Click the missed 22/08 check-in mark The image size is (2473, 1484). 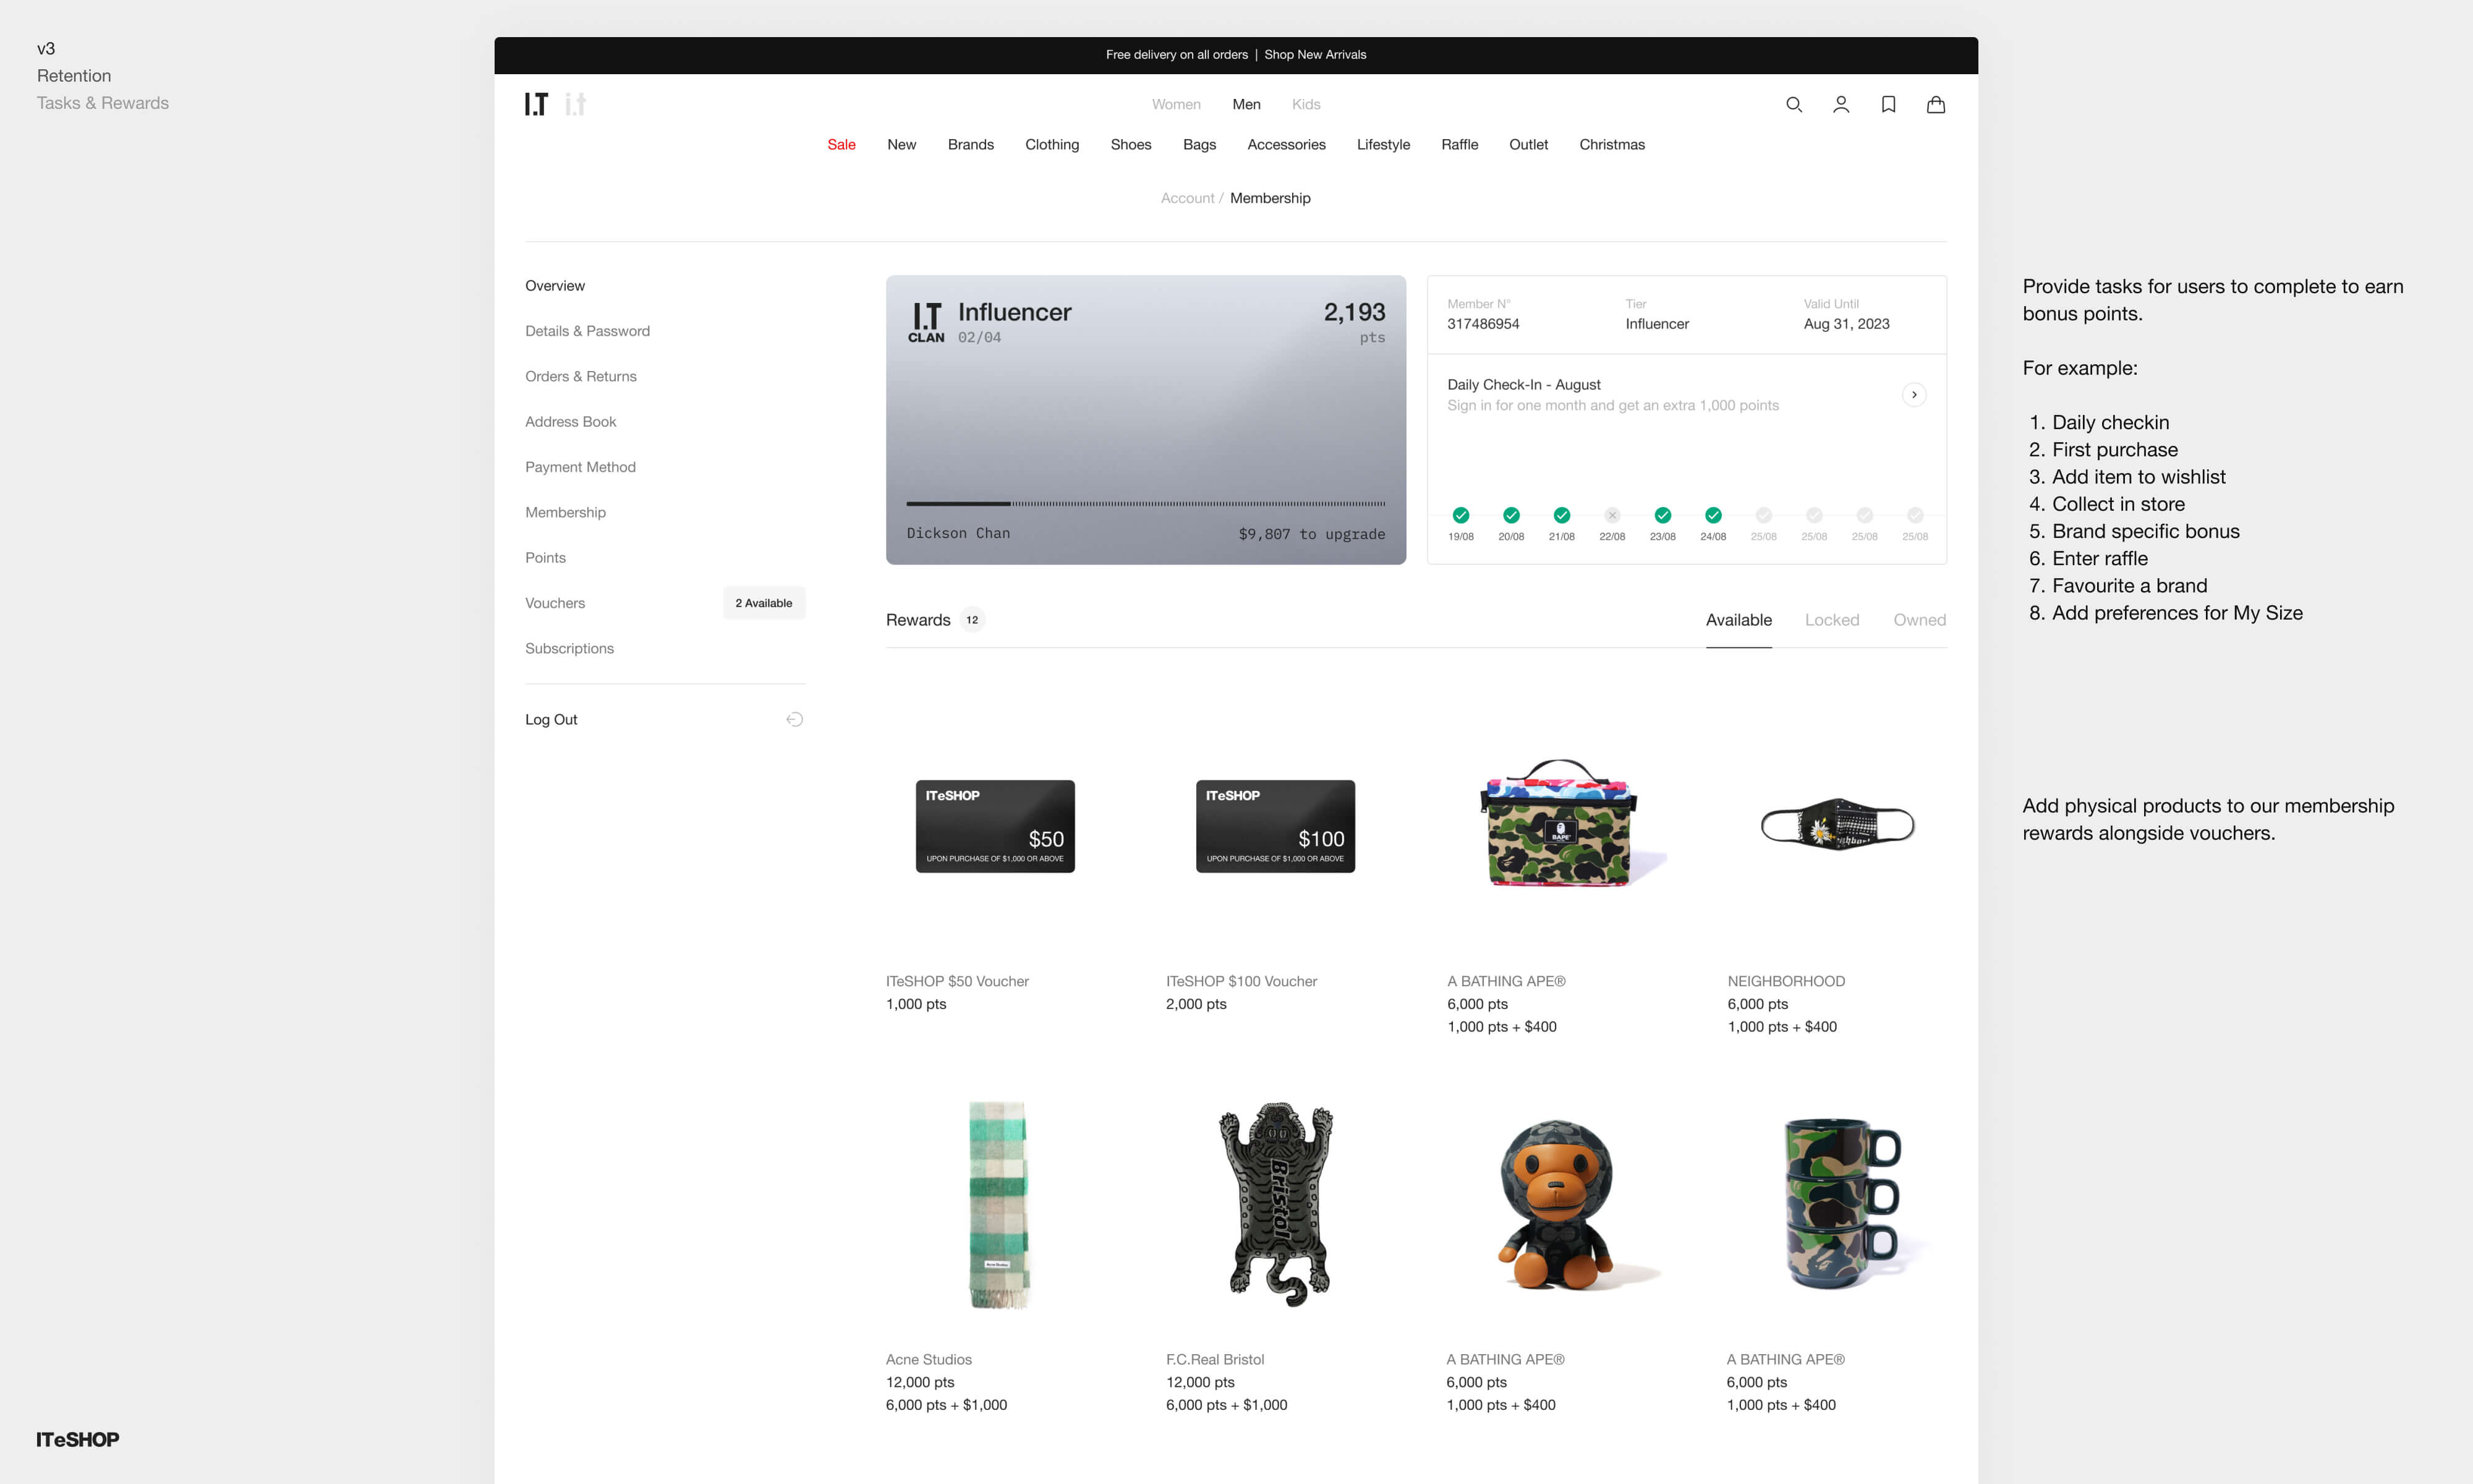[1611, 515]
